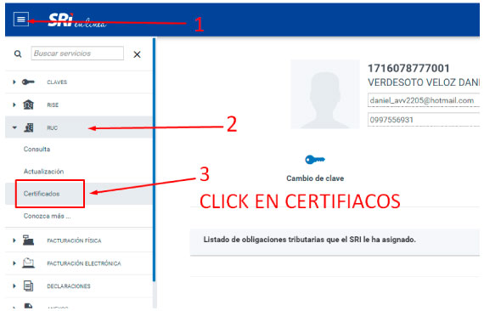Close the side menu with the X
Image resolution: width=484 pixels, height=311 pixels.
(x=137, y=54)
